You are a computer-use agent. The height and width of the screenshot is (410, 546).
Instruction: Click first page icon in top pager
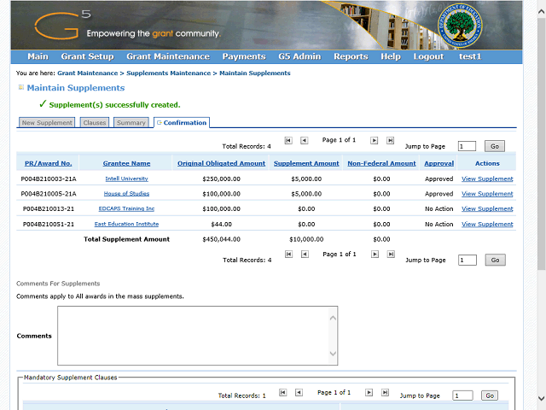point(288,140)
